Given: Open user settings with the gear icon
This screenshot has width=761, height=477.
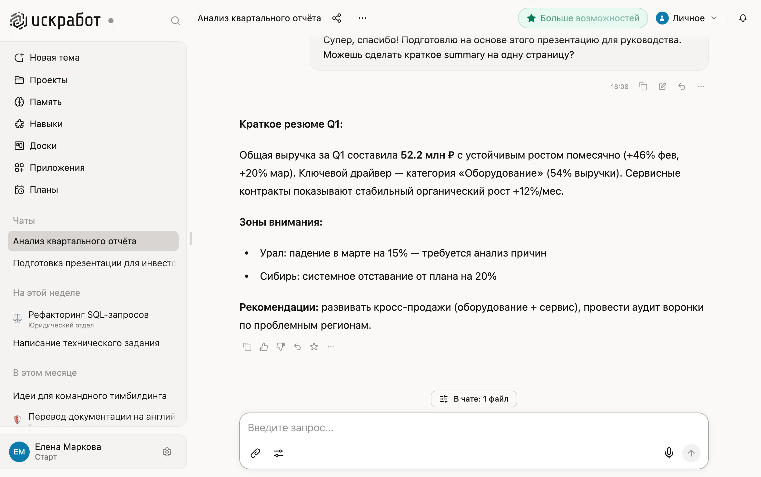Looking at the screenshot, I should (167, 452).
